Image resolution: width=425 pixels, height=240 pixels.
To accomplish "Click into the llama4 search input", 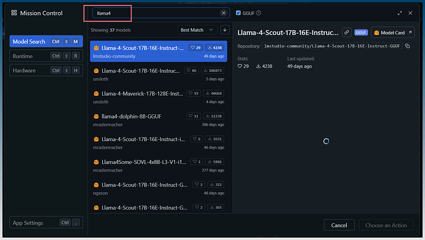I will 156,13.
